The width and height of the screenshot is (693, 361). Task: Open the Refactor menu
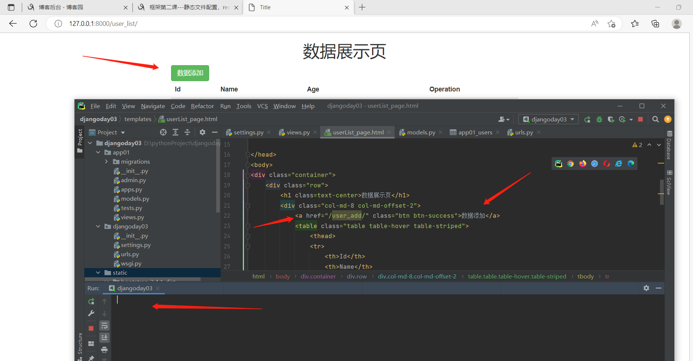click(x=202, y=106)
